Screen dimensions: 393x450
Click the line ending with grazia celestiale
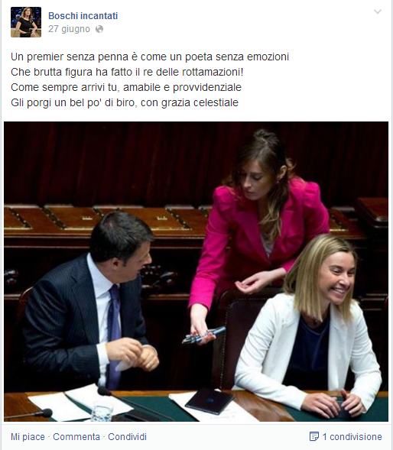pyautogui.click(x=125, y=102)
